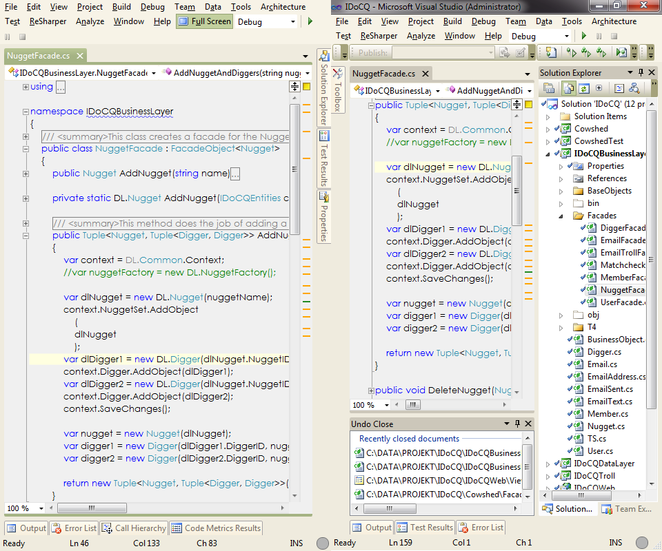
Task: Refresh the Solution Explorer tree
Action: (584, 88)
